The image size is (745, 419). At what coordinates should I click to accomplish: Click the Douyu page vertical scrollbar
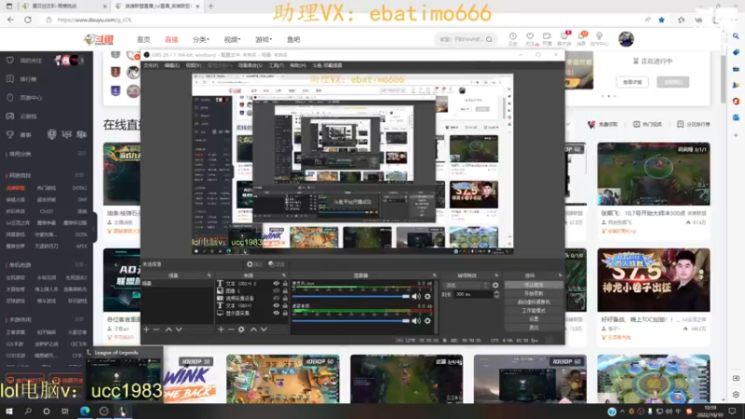724,79
